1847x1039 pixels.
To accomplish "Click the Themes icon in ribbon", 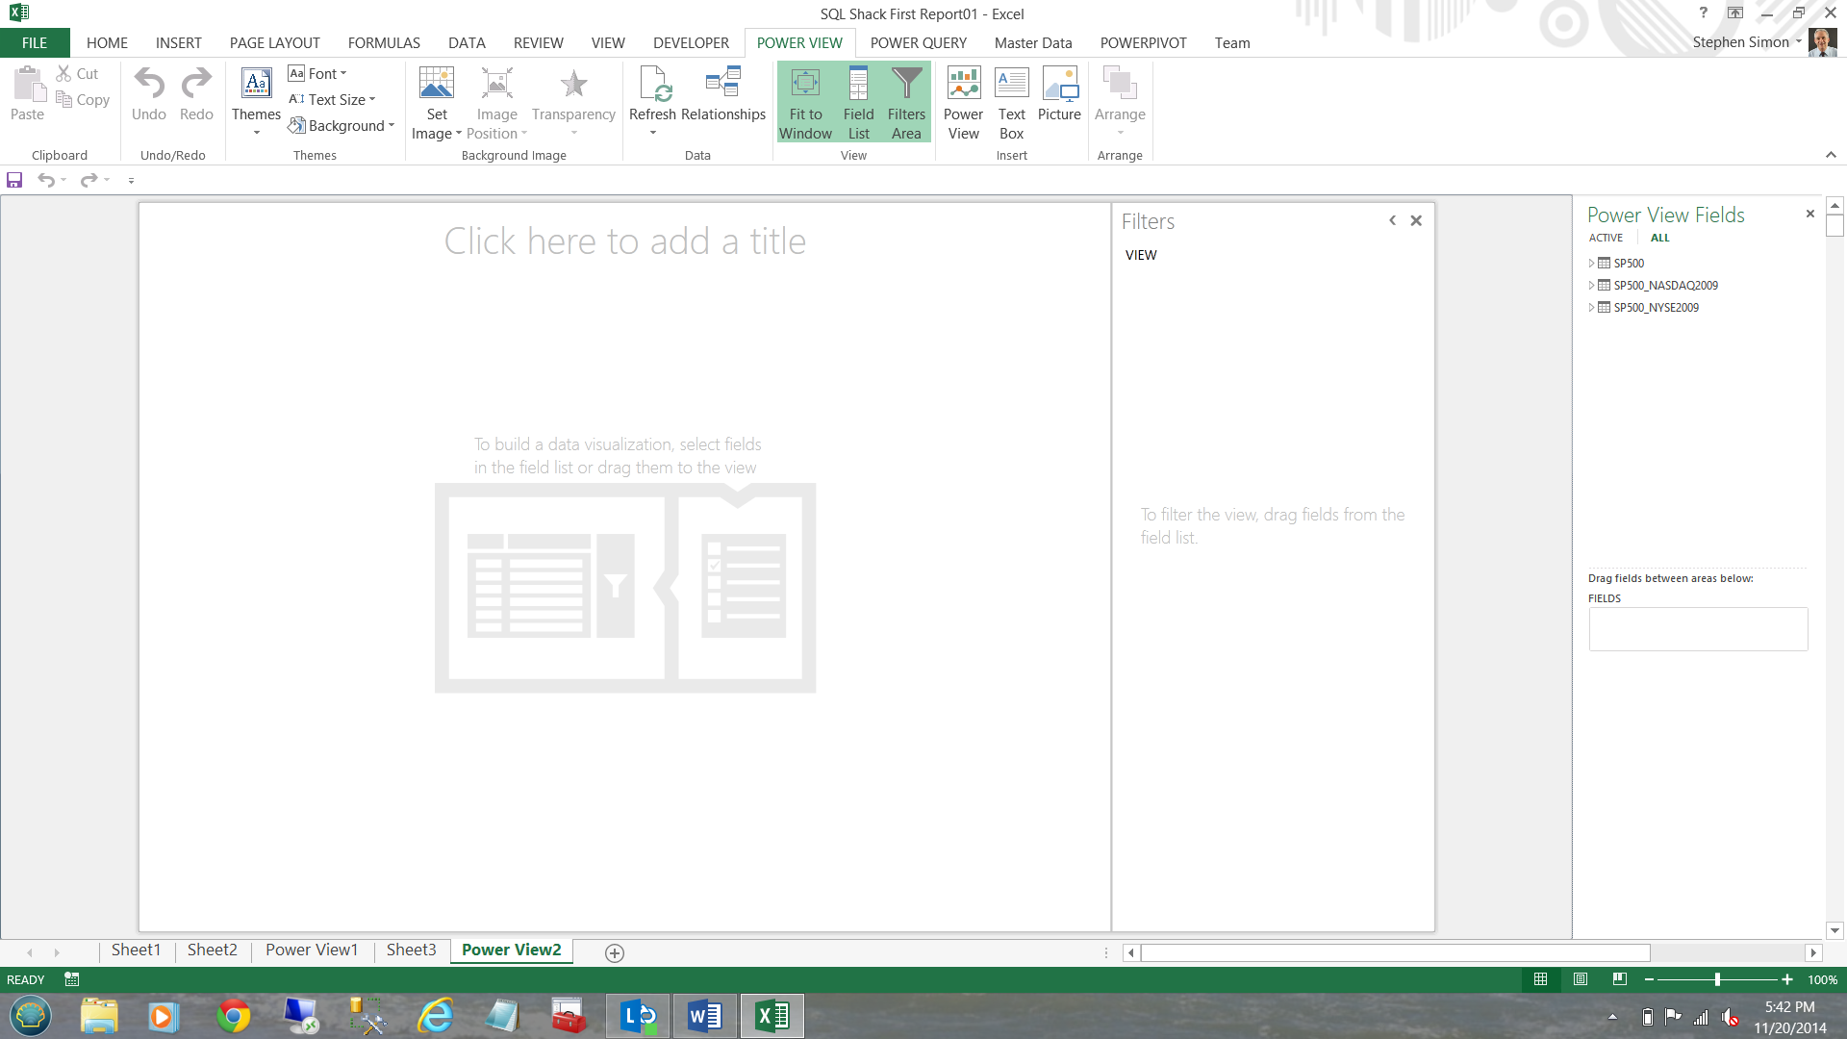I will point(256,85).
